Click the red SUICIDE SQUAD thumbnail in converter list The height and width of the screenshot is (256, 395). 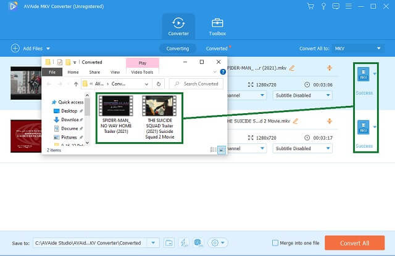click(26, 136)
